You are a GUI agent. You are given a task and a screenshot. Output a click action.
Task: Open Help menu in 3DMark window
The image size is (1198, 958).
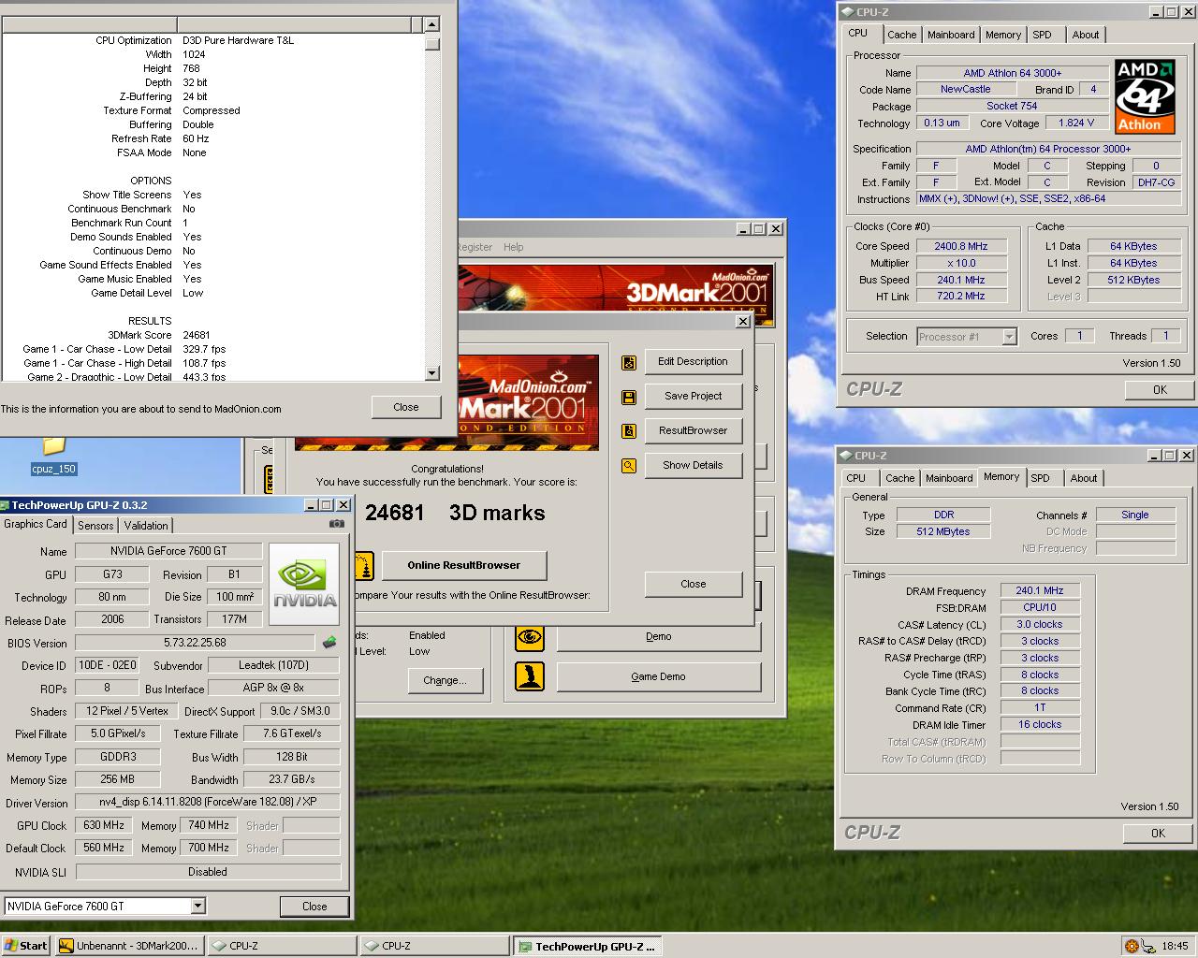pos(513,247)
